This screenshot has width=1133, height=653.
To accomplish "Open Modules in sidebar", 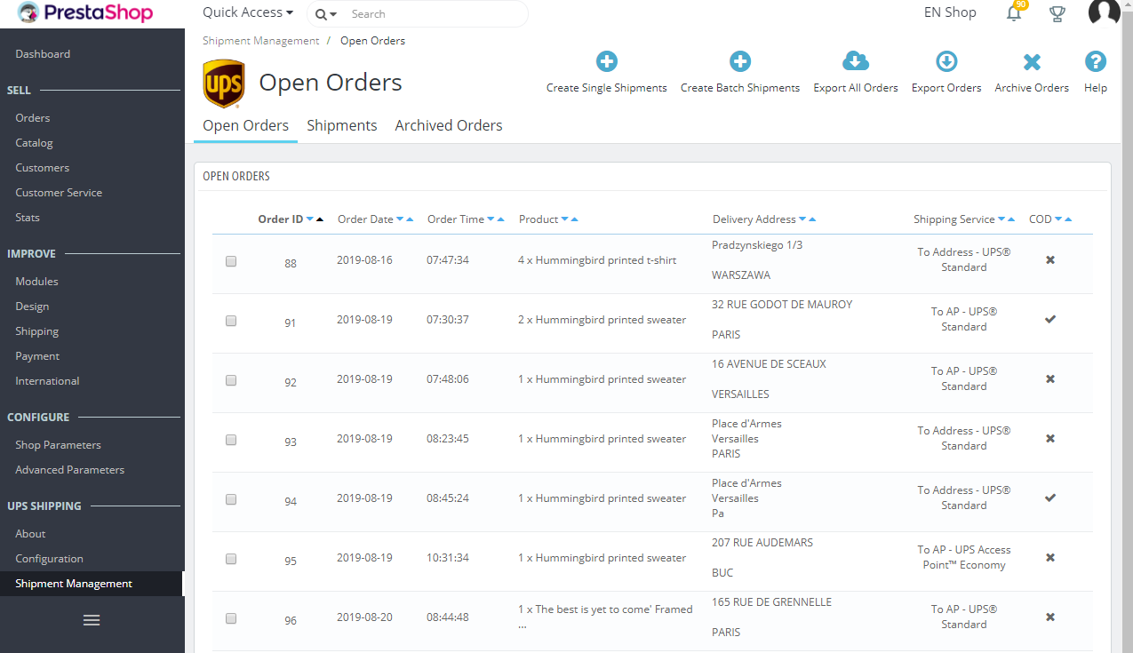I will coord(36,282).
